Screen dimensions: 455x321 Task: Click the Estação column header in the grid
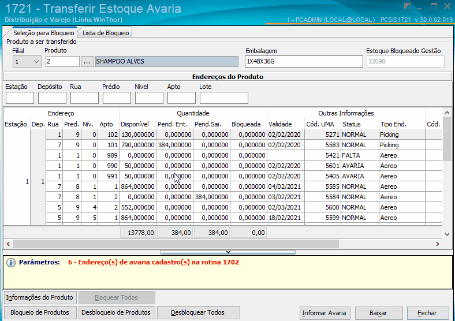point(16,124)
